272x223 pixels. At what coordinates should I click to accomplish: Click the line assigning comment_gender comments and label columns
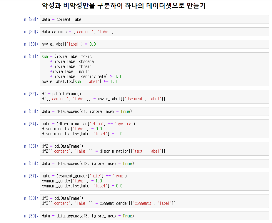[x=109, y=203]
